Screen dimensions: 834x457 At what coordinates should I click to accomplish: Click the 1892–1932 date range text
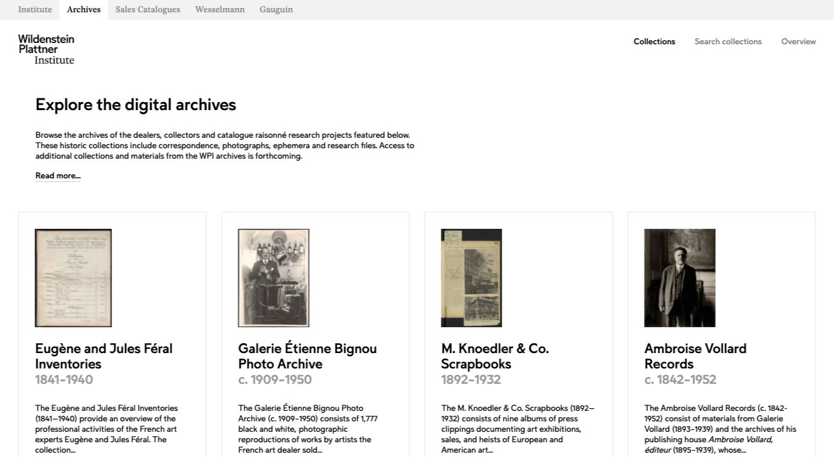coord(471,380)
